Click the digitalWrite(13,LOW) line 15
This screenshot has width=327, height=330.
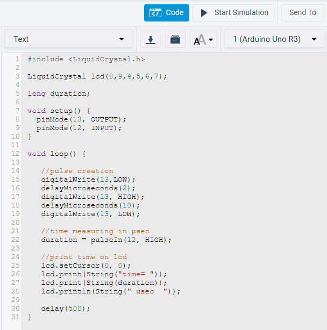(88, 180)
